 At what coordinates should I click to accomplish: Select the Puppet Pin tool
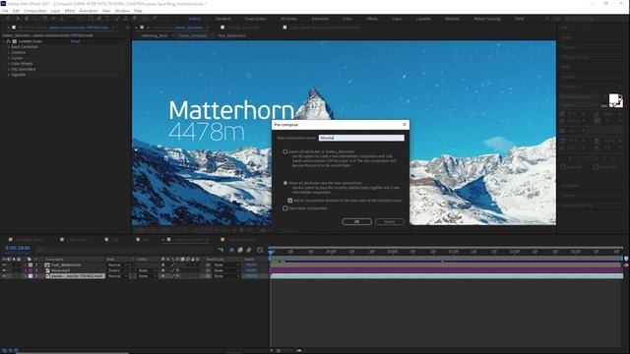[154, 19]
